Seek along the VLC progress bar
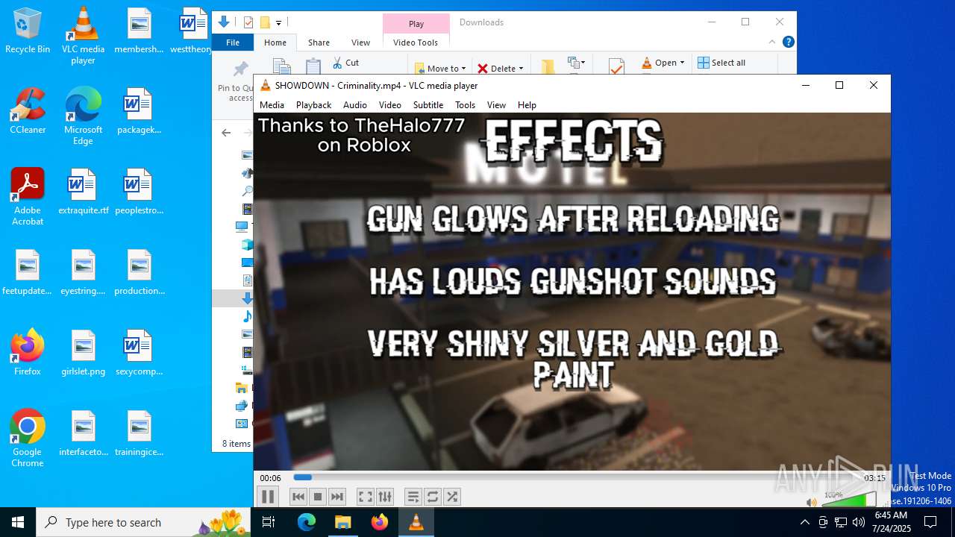 pos(574,477)
